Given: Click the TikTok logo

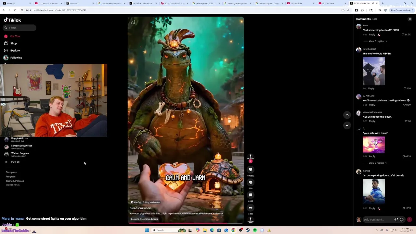Looking at the screenshot, I should point(12,20).
